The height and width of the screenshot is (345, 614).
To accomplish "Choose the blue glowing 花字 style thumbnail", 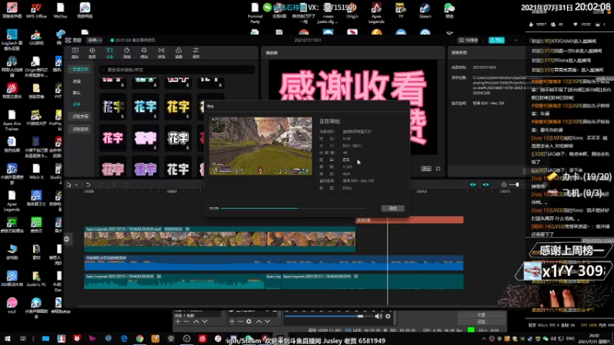I will (x=145, y=107).
